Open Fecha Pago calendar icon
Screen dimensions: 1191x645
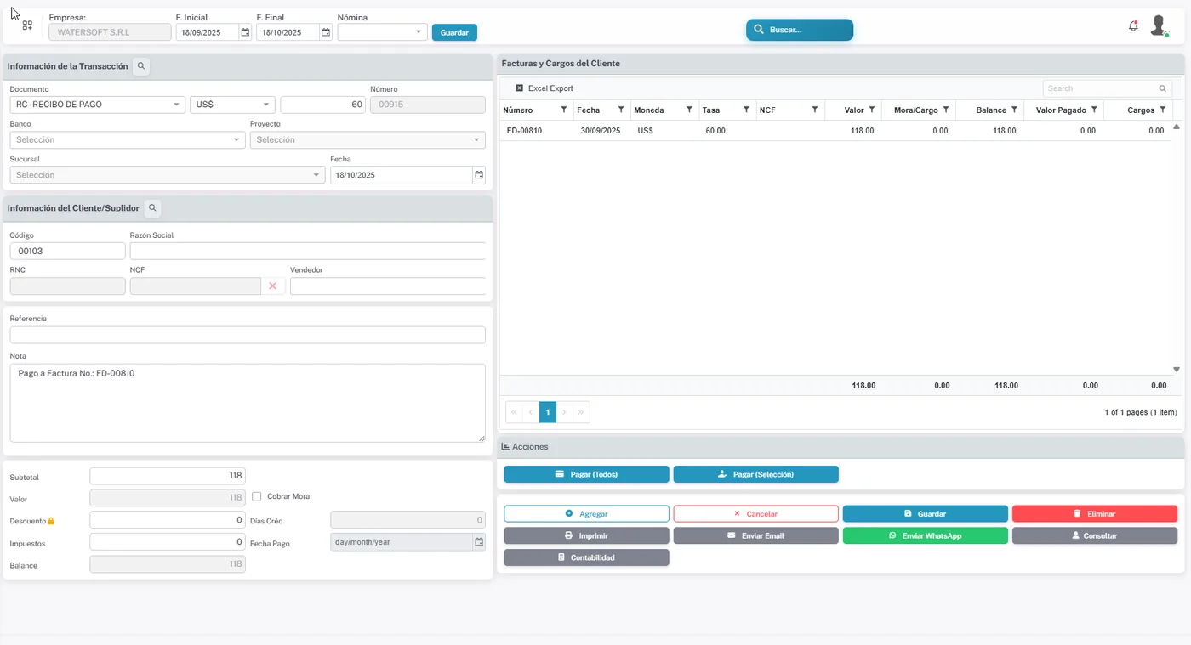coord(479,542)
